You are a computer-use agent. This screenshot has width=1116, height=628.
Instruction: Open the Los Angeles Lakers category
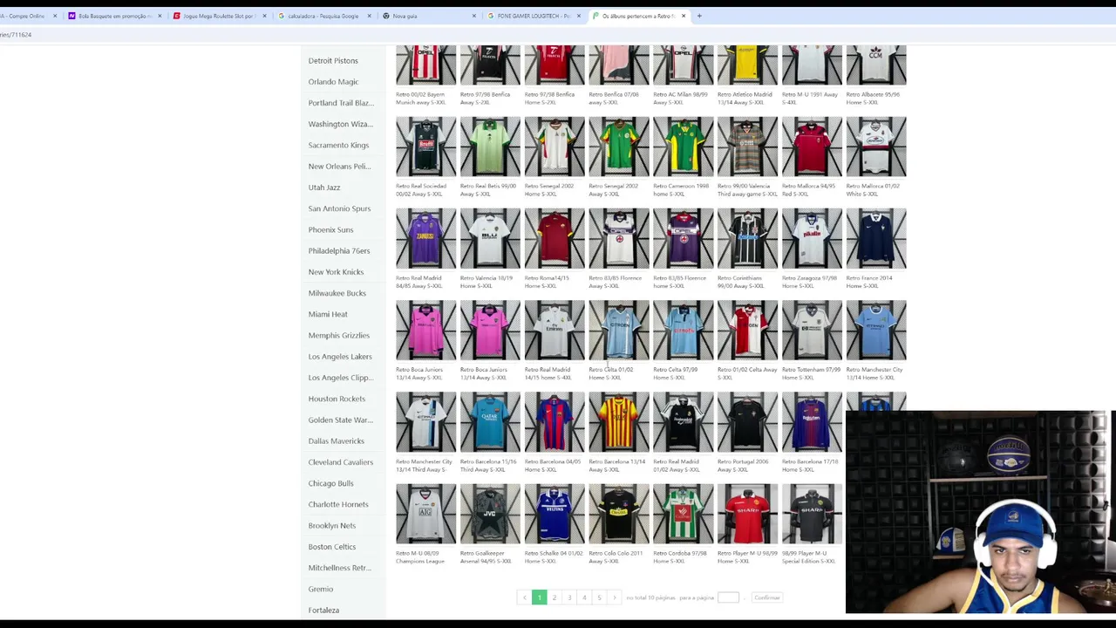coord(340,357)
